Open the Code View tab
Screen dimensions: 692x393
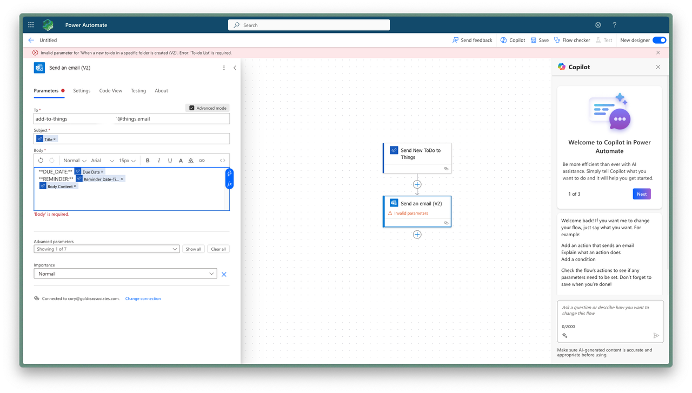[x=111, y=91]
